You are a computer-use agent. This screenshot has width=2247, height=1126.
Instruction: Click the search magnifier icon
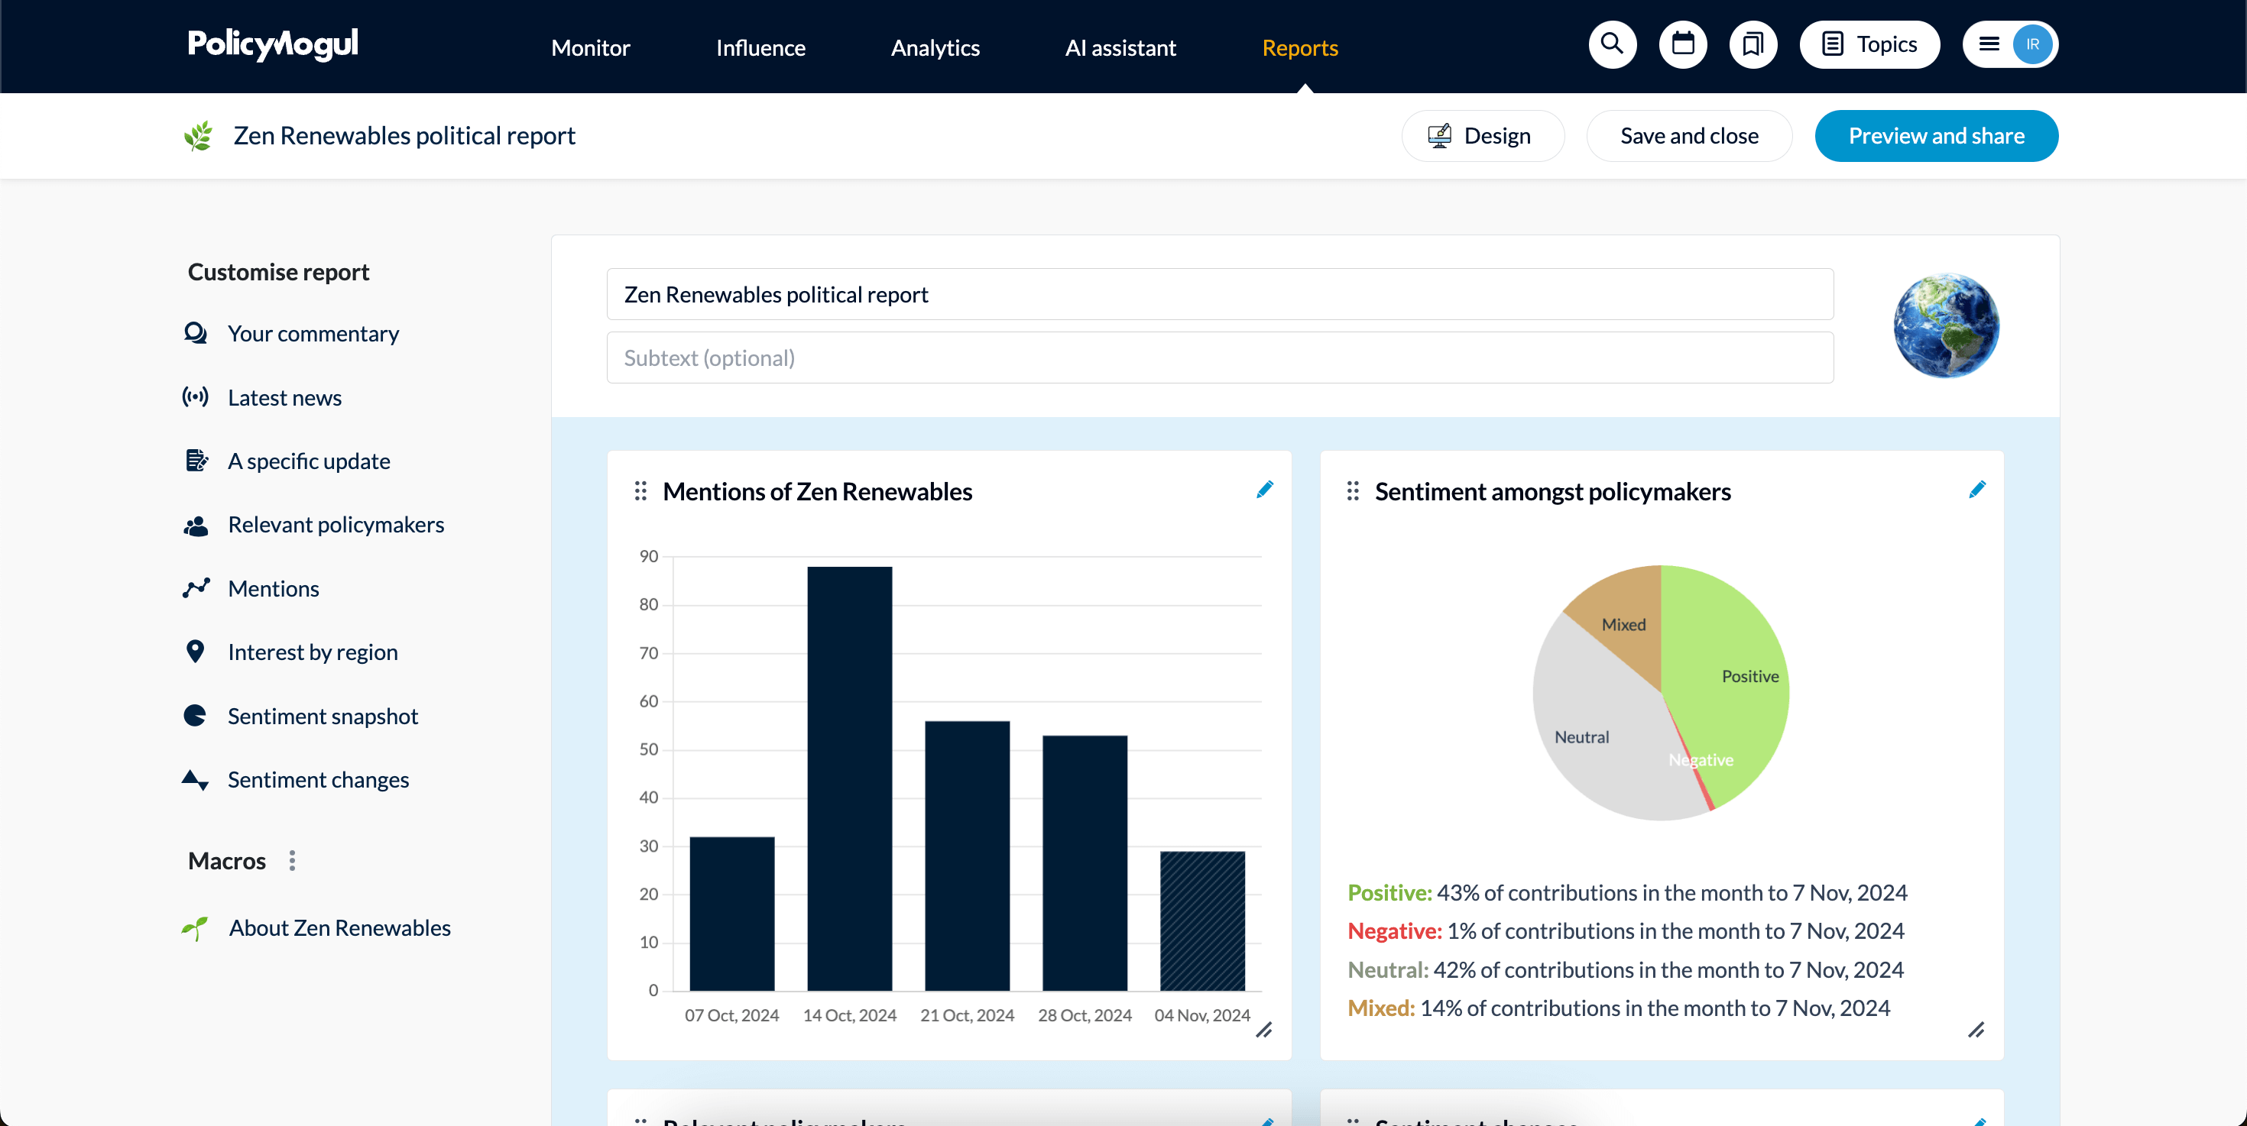click(x=1612, y=44)
